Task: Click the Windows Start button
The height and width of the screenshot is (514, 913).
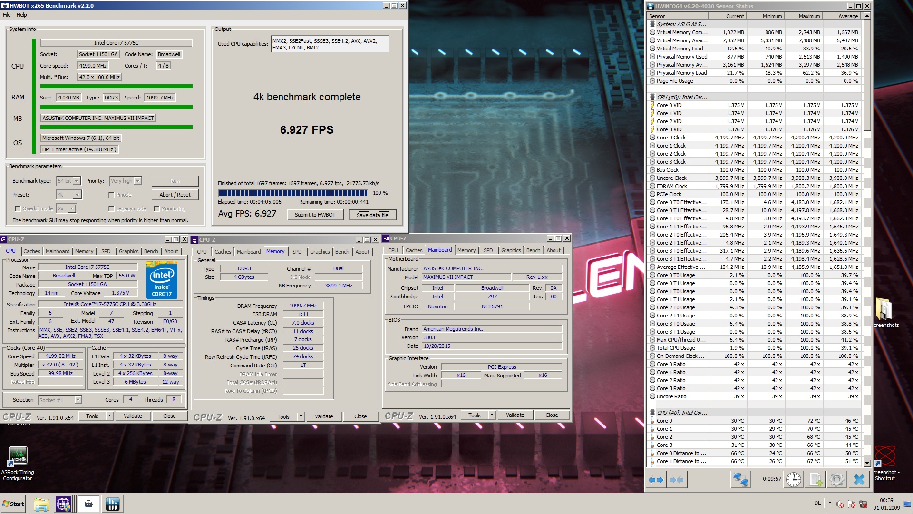Action: pos(13,504)
